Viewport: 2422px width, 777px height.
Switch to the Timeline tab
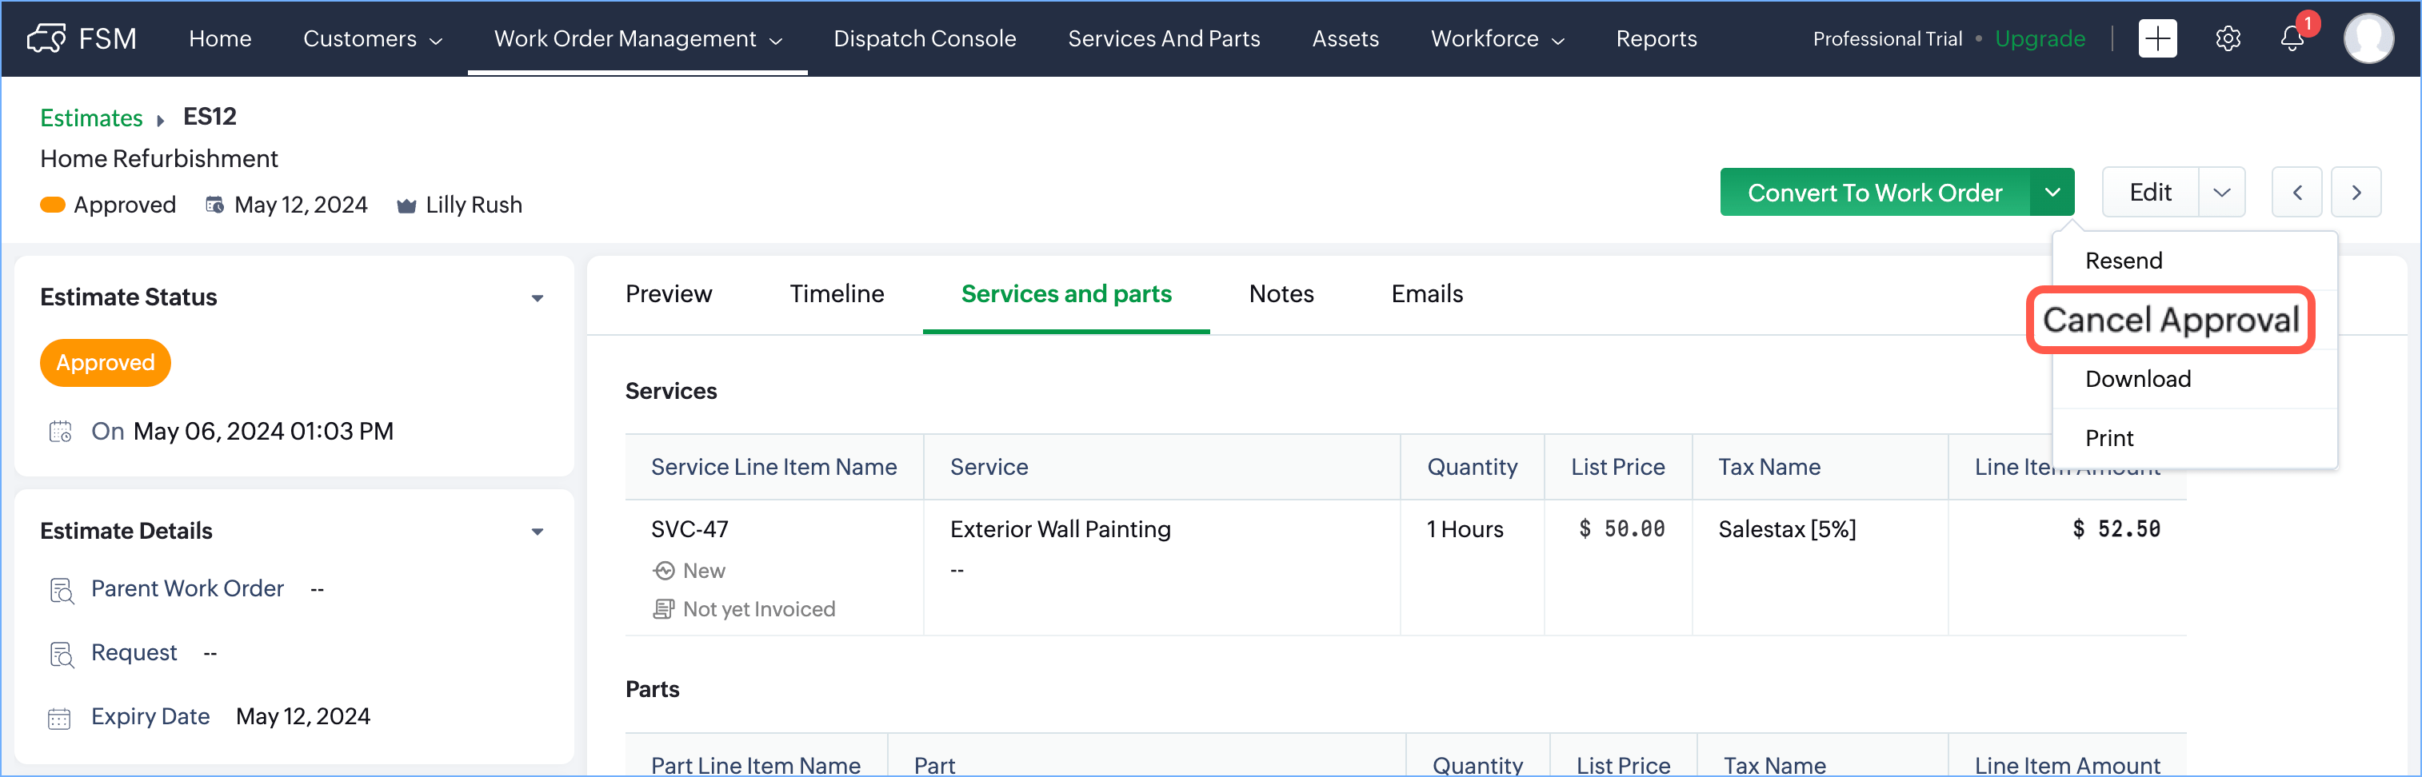coord(836,294)
